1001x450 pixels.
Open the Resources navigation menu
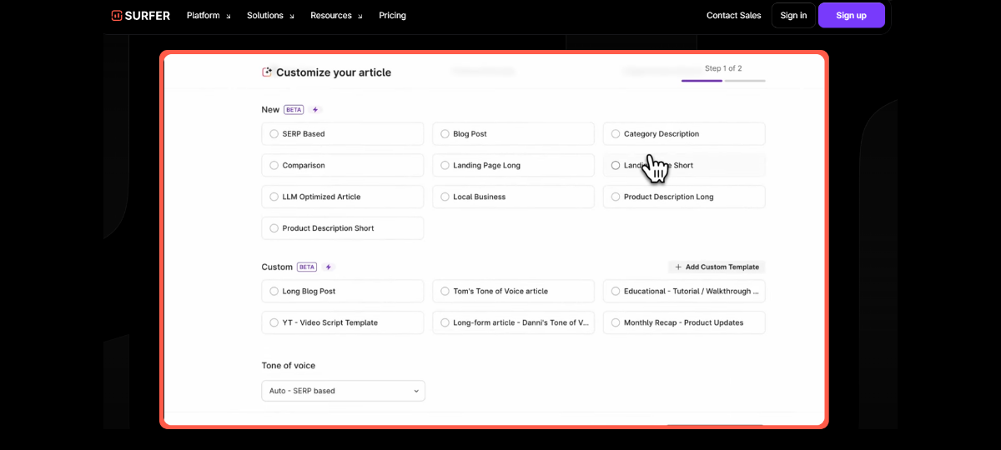(336, 15)
